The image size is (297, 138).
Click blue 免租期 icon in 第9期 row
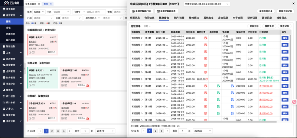pos(232,93)
